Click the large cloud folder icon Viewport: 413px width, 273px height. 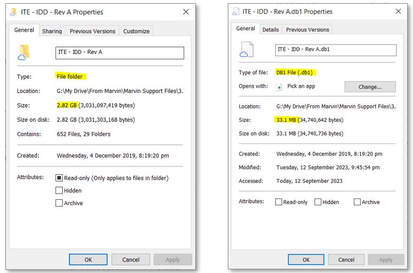24,52
